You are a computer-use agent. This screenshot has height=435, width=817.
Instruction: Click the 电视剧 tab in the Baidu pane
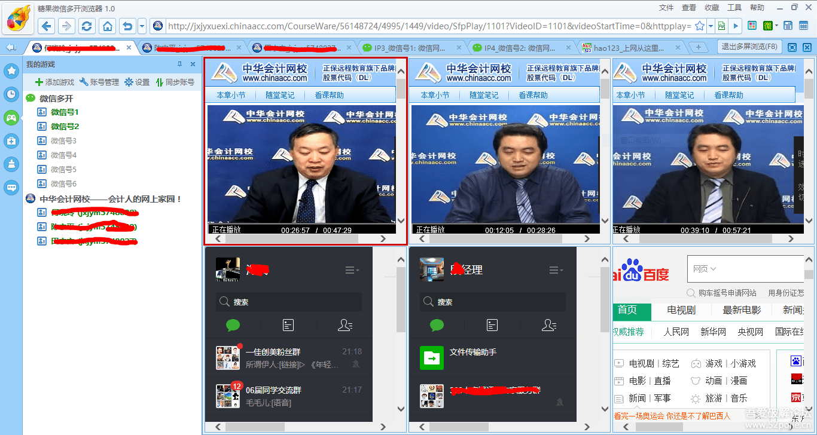pos(681,310)
